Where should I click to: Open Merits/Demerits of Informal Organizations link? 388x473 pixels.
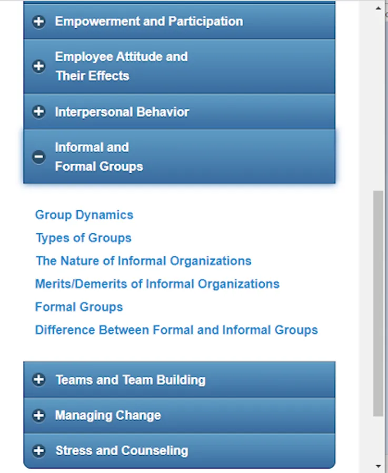[x=157, y=284]
